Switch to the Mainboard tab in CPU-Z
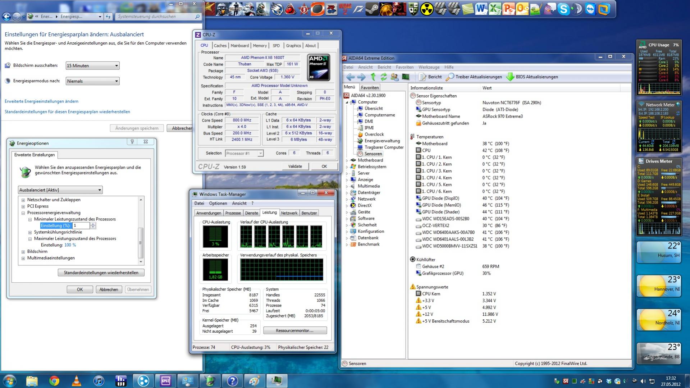 [x=239, y=46]
